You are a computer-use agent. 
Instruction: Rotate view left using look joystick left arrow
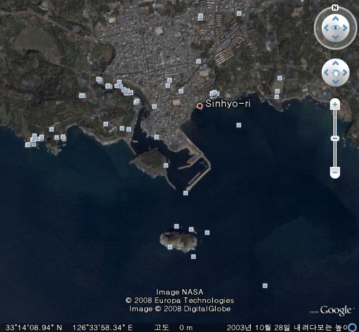point(326,28)
